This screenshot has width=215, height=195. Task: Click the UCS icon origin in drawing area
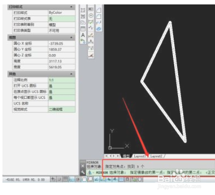pos(110,148)
